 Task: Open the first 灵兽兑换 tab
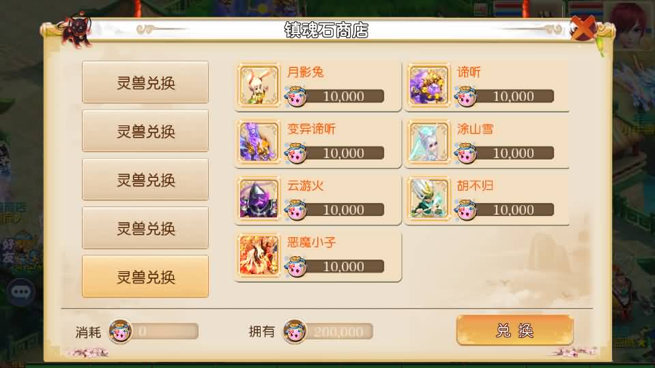(145, 82)
